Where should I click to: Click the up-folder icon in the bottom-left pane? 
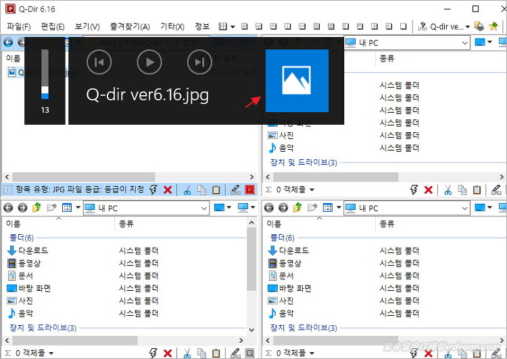(x=37, y=208)
